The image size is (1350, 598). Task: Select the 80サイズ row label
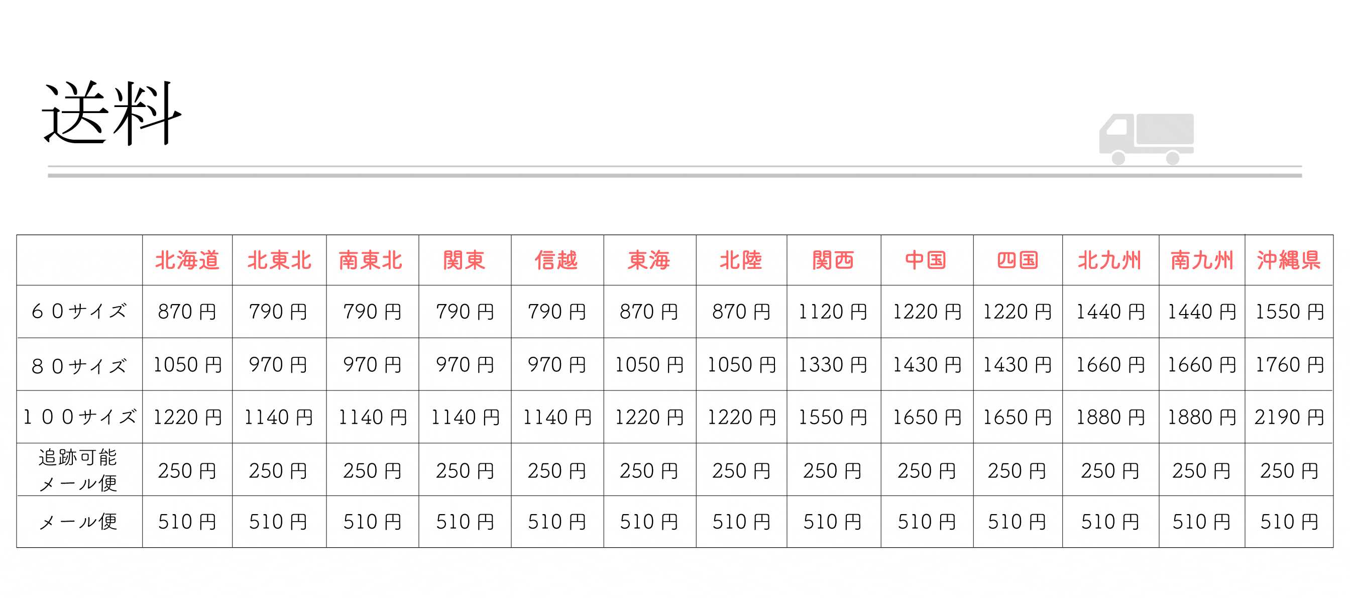(x=79, y=365)
